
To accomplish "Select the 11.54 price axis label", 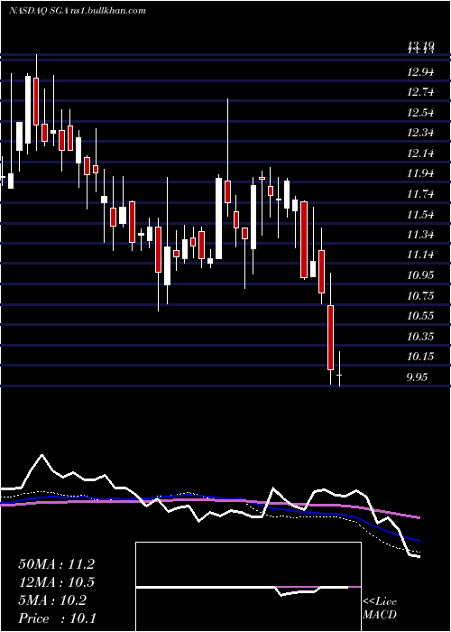I will 420,215.
